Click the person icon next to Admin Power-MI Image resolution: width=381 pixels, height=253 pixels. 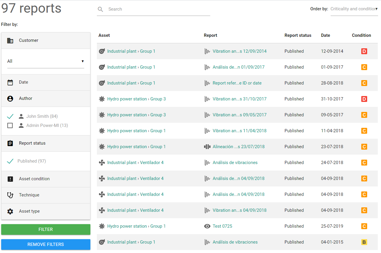[21, 125]
